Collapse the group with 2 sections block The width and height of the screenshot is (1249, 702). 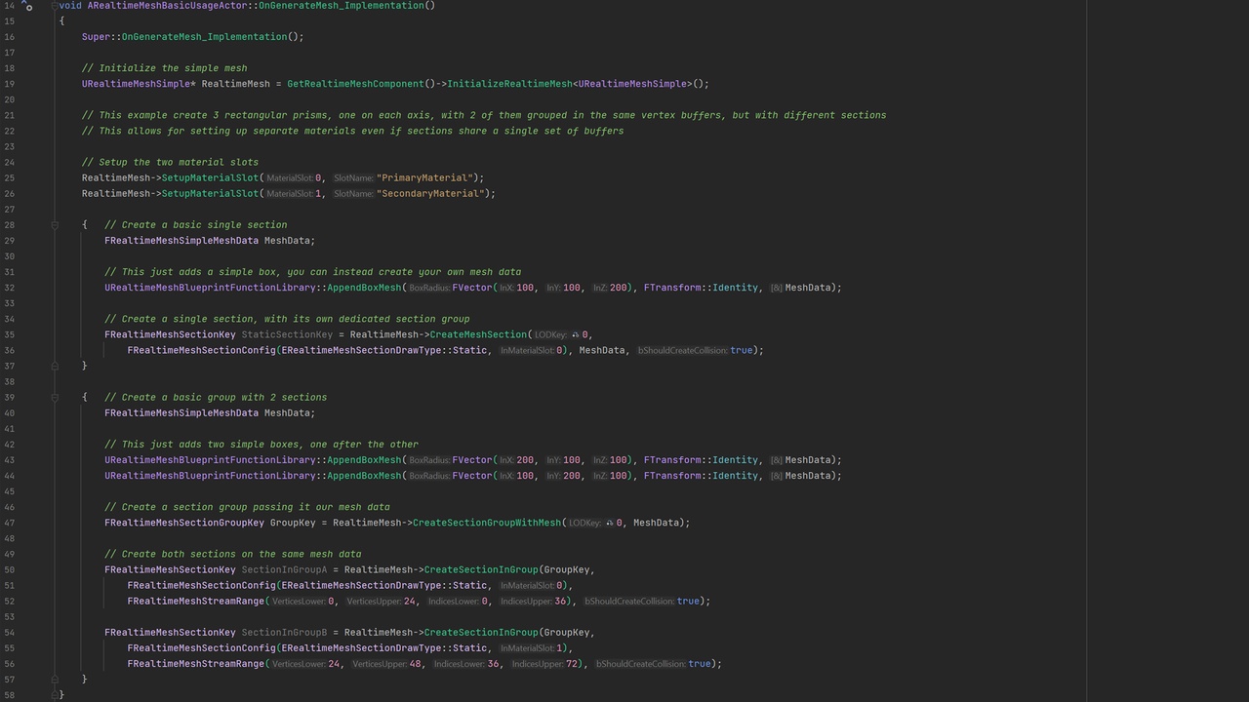coord(54,397)
